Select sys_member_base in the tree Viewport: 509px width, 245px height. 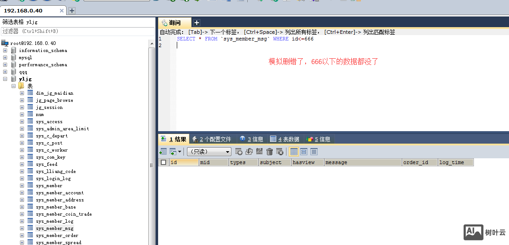pyautogui.click(x=56, y=207)
